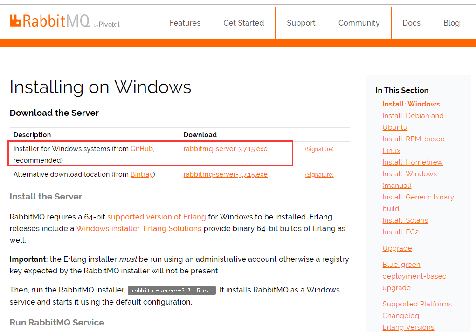Open the Features menu

tap(185, 23)
